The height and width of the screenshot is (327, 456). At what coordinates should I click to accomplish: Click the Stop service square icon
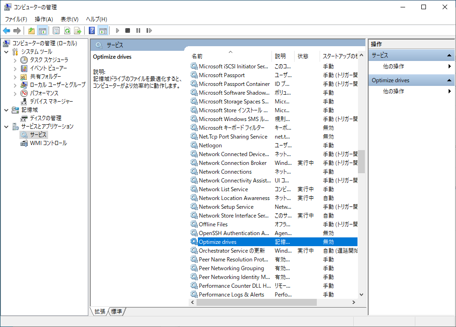coord(127,30)
